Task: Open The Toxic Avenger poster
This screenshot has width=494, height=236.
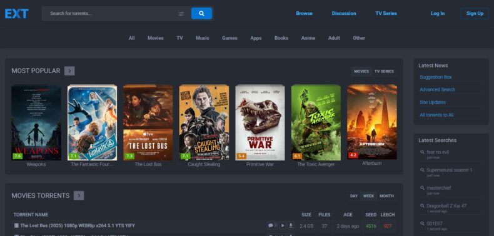Action: (316, 122)
